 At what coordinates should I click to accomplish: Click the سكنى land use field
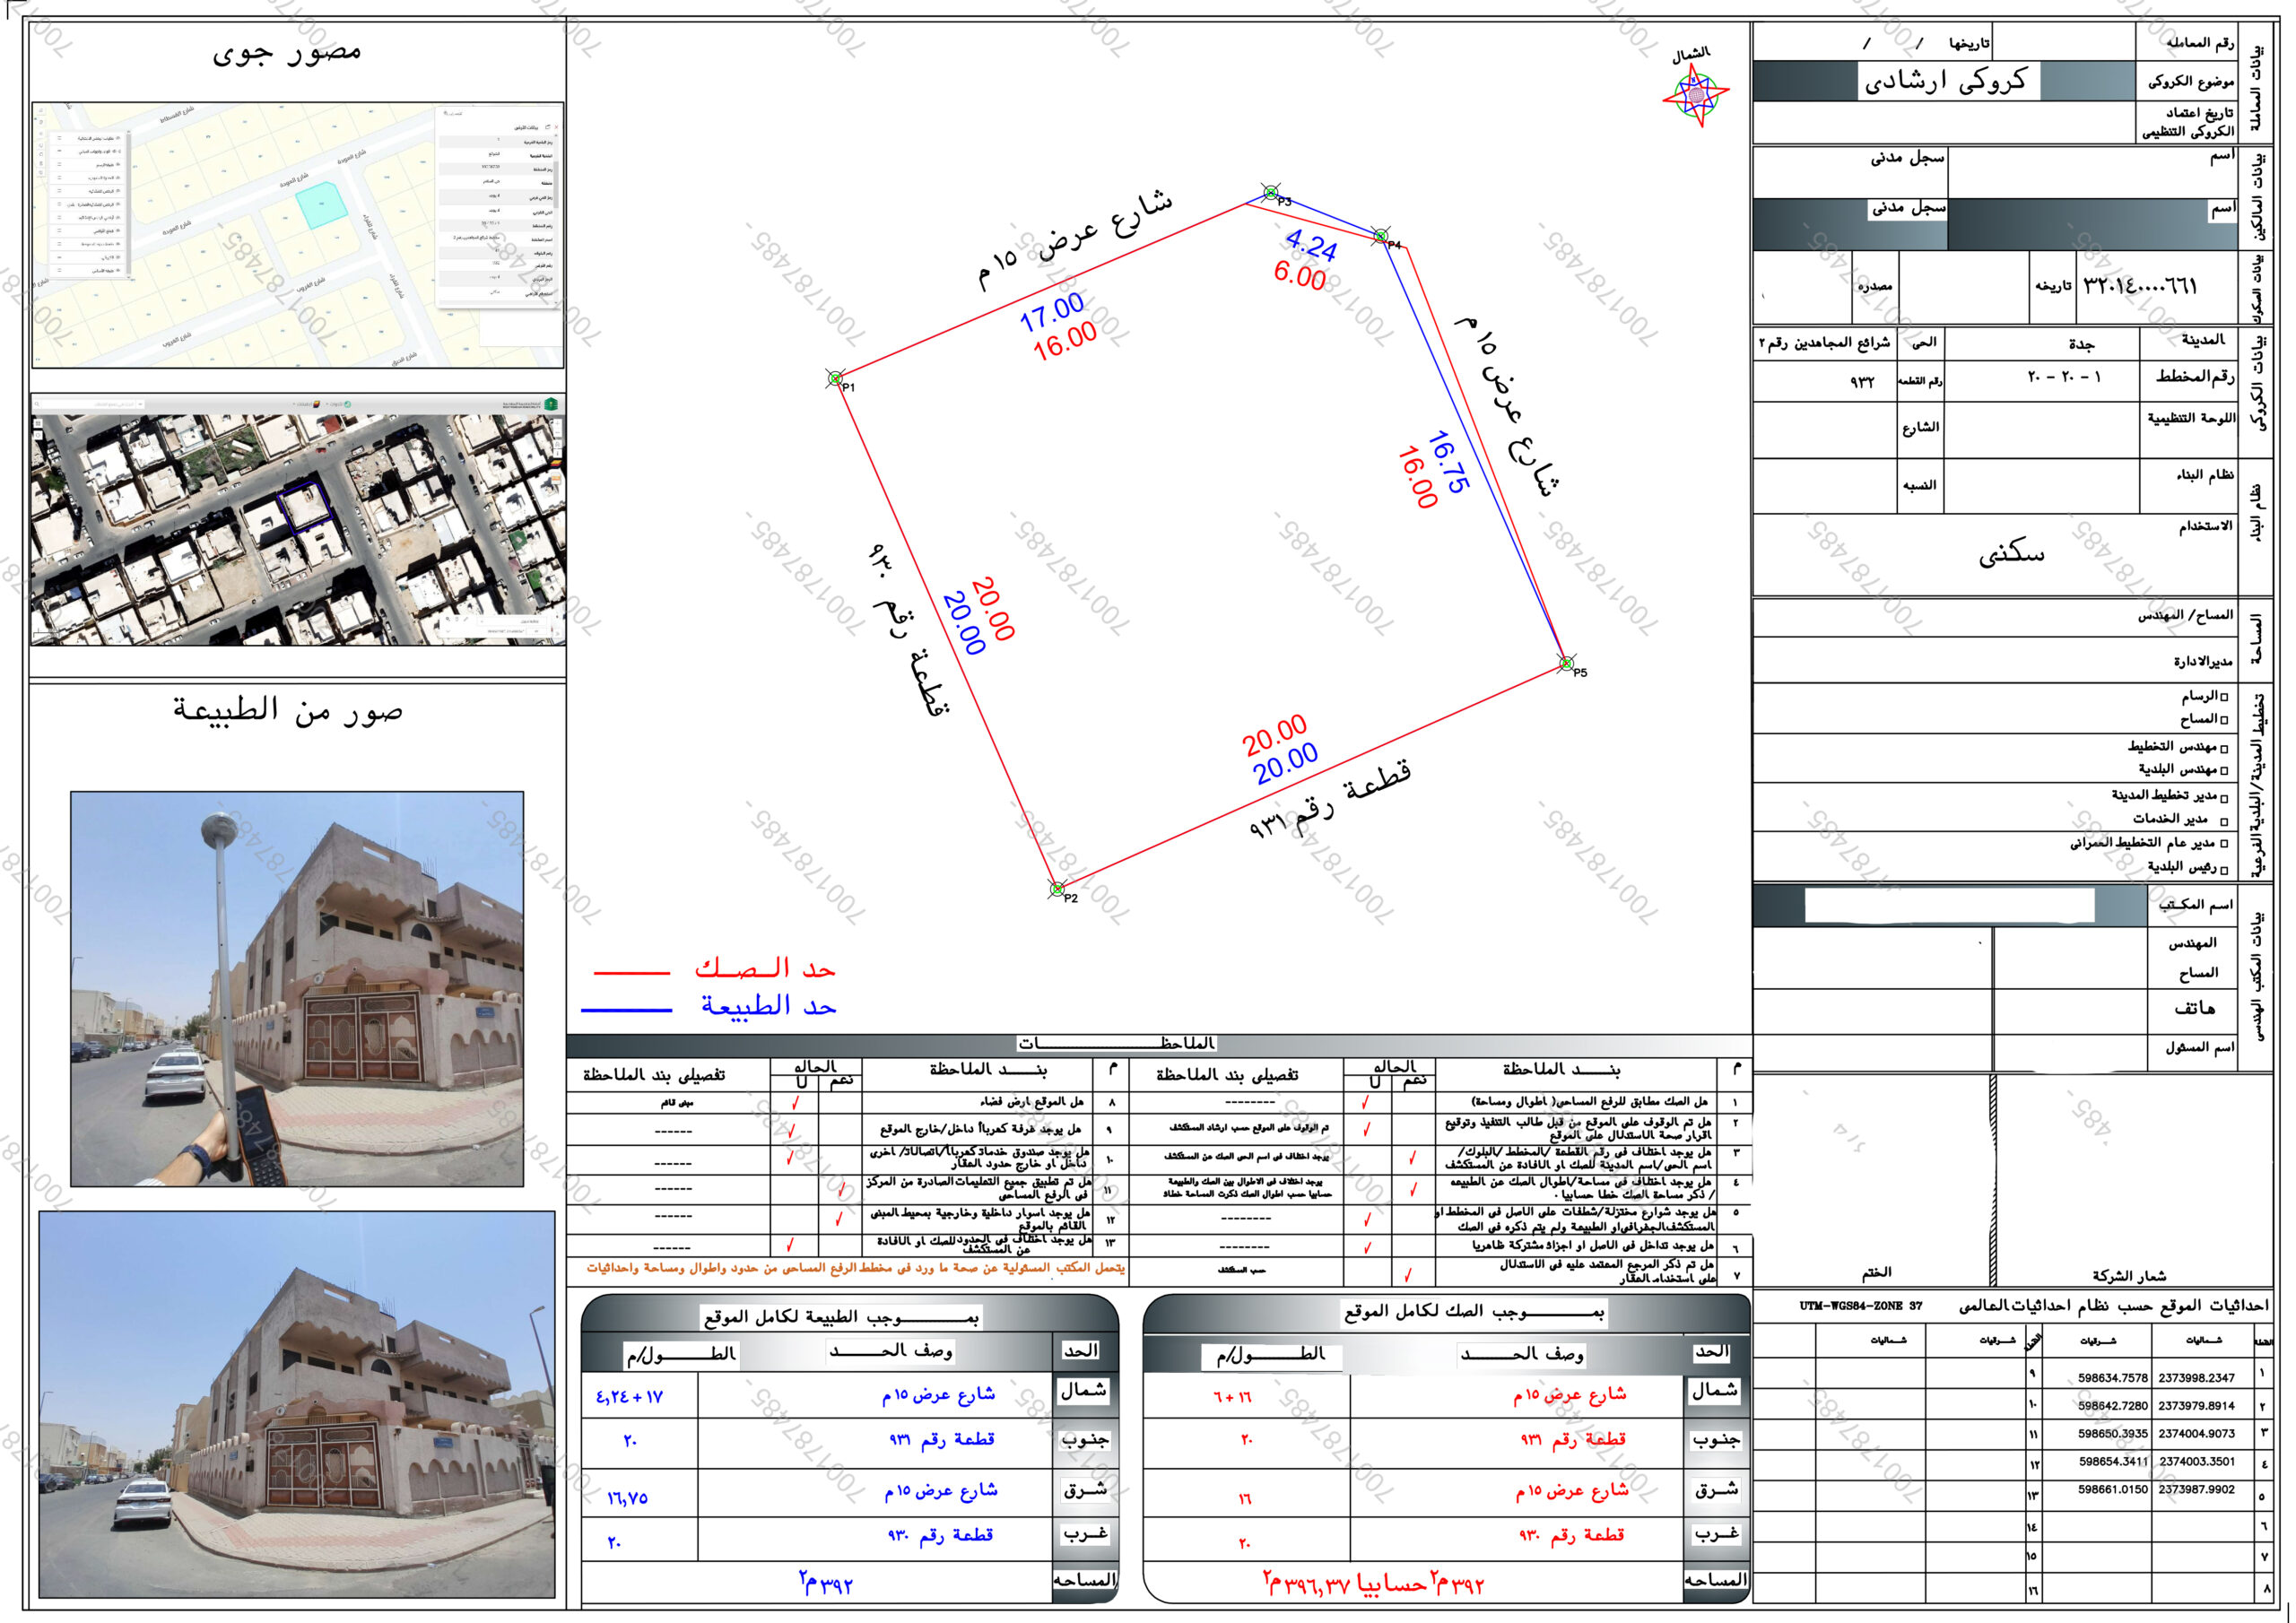coord(2011,555)
